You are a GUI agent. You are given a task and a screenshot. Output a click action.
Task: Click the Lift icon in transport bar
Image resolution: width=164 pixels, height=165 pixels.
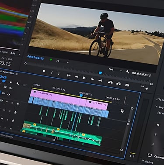pyautogui.click(x=110, y=82)
